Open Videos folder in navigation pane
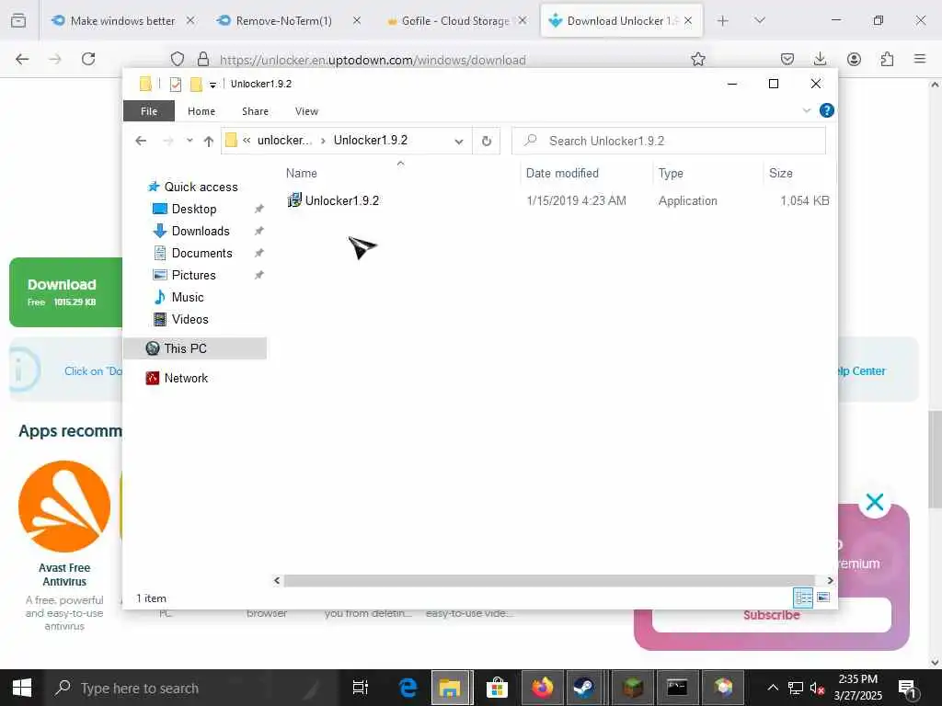 point(190,319)
